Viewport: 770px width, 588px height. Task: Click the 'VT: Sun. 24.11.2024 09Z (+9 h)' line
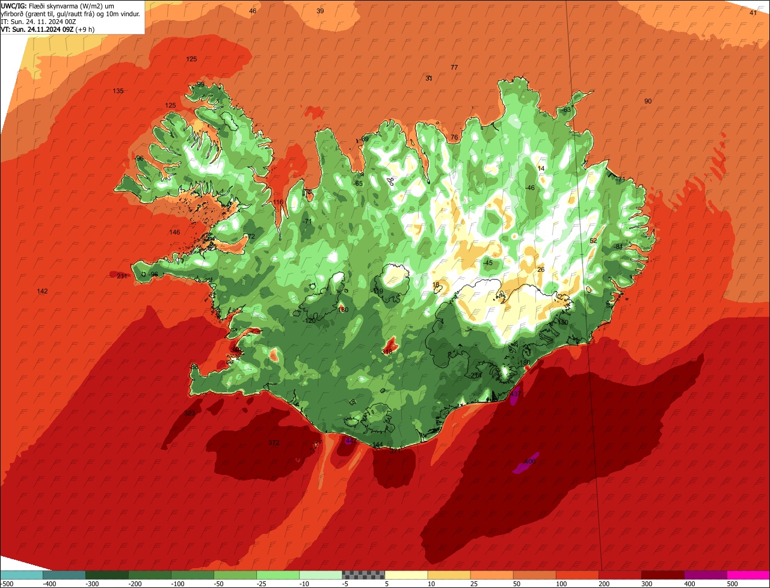coord(47,29)
